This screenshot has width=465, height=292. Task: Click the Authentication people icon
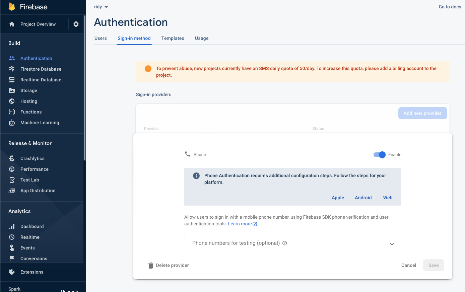pos(12,58)
